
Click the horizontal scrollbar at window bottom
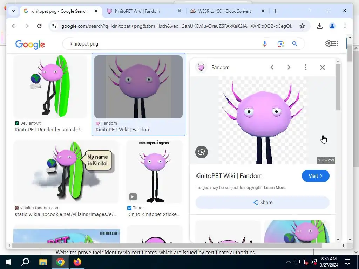pyautogui.click(x=167, y=246)
